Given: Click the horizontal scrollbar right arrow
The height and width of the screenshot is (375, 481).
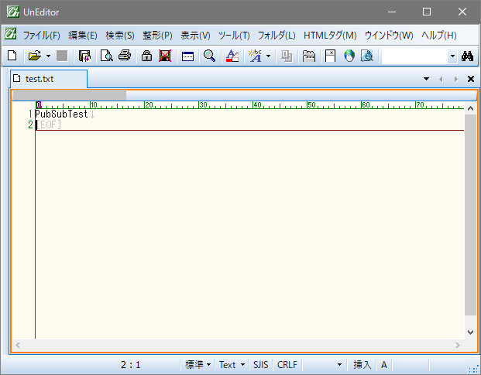Looking at the screenshot, I should click(x=458, y=346).
